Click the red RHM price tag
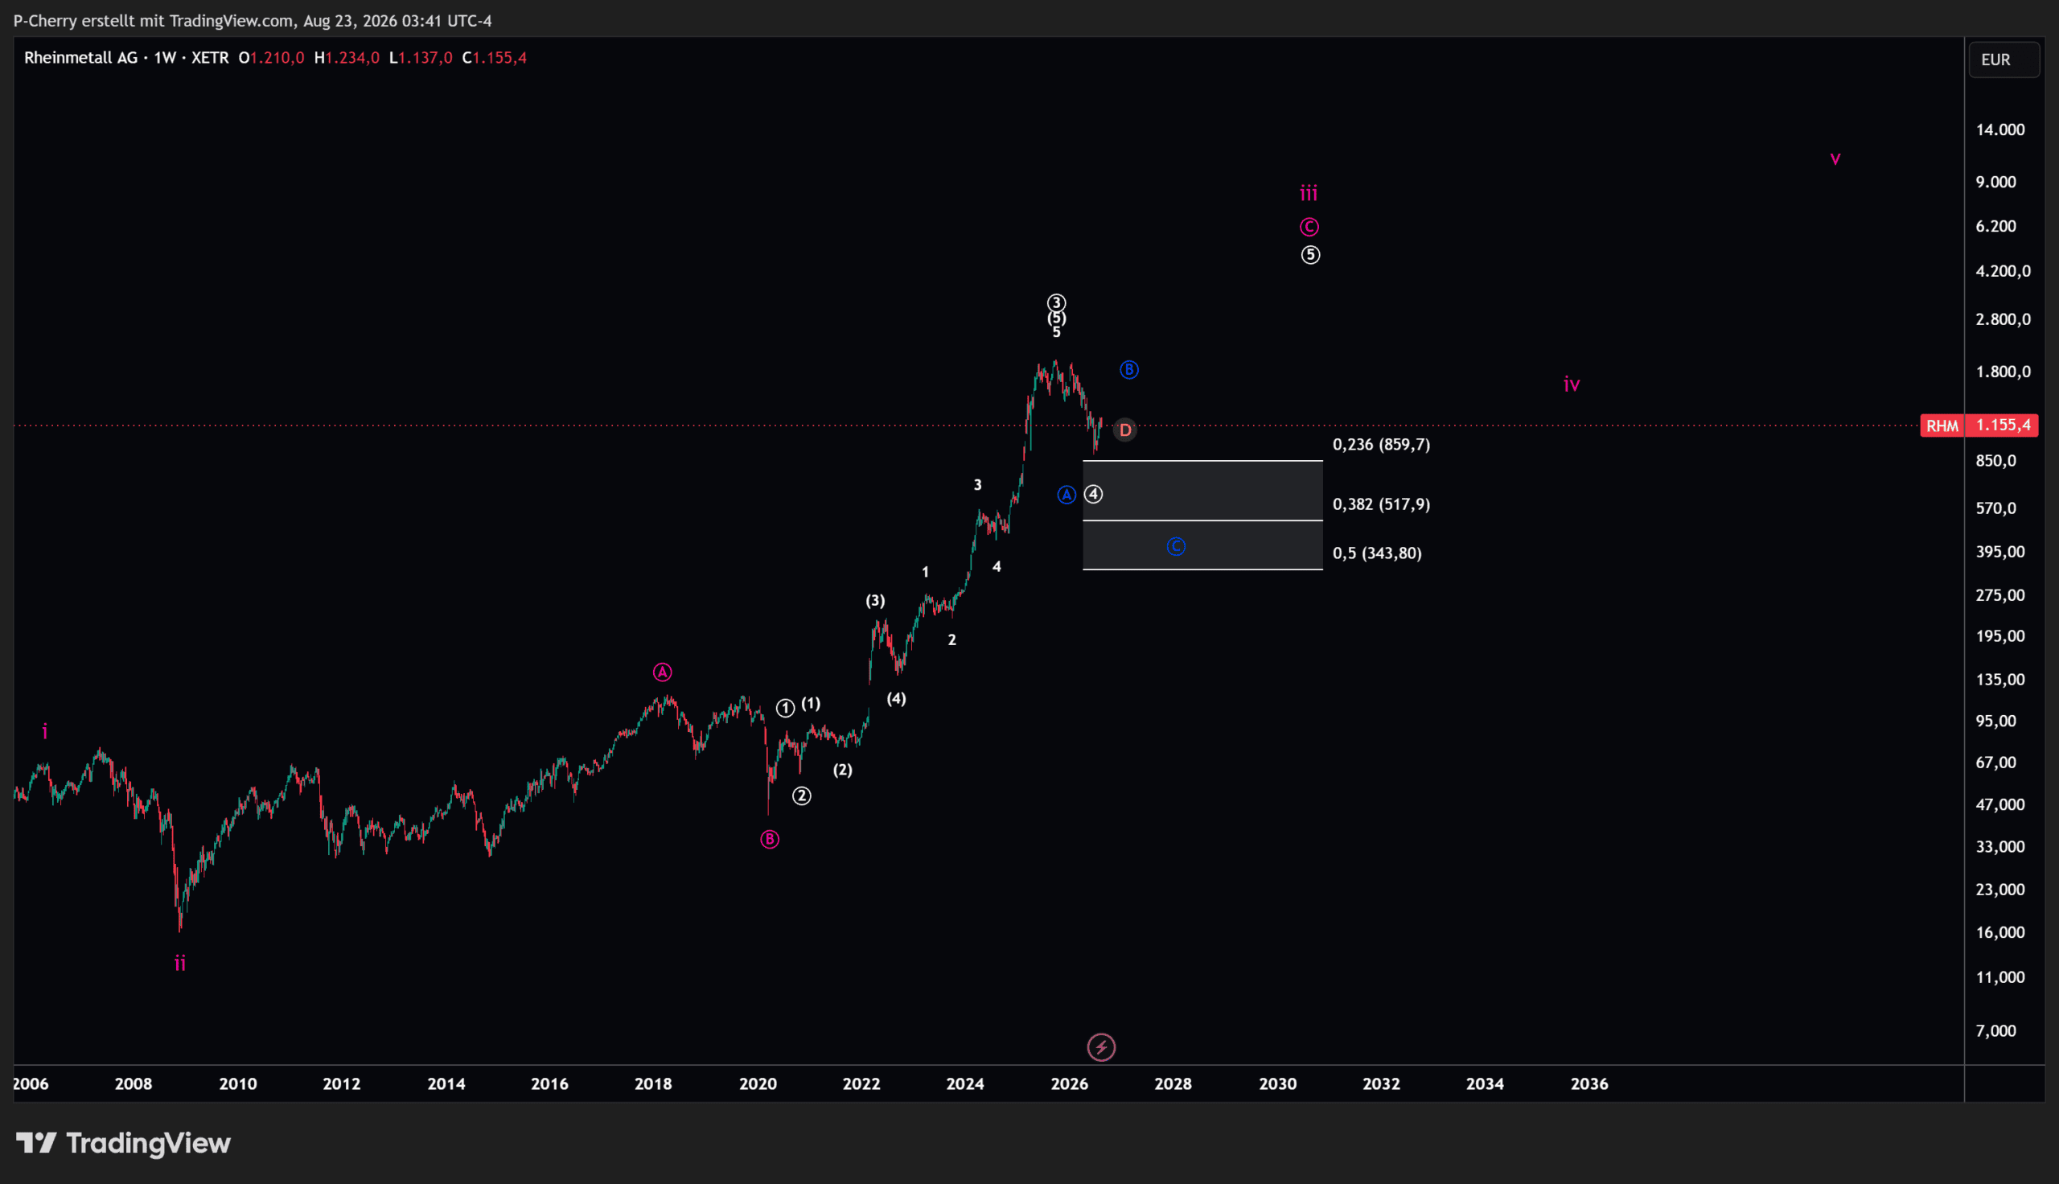 [1942, 425]
